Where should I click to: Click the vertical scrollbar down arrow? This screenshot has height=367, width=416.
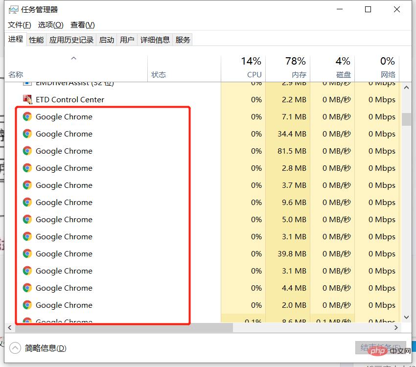pyautogui.click(x=406, y=317)
